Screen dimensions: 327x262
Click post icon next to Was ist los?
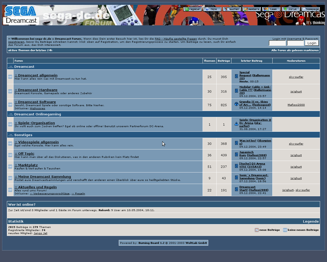pos(236,143)
